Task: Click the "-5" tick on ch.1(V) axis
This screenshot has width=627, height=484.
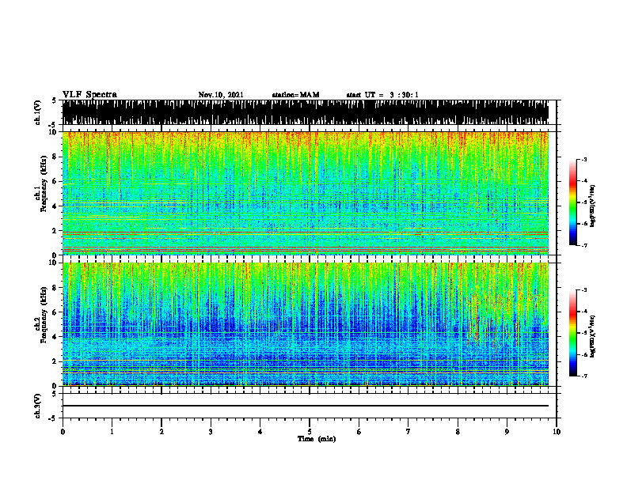Action: click(53, 125)
